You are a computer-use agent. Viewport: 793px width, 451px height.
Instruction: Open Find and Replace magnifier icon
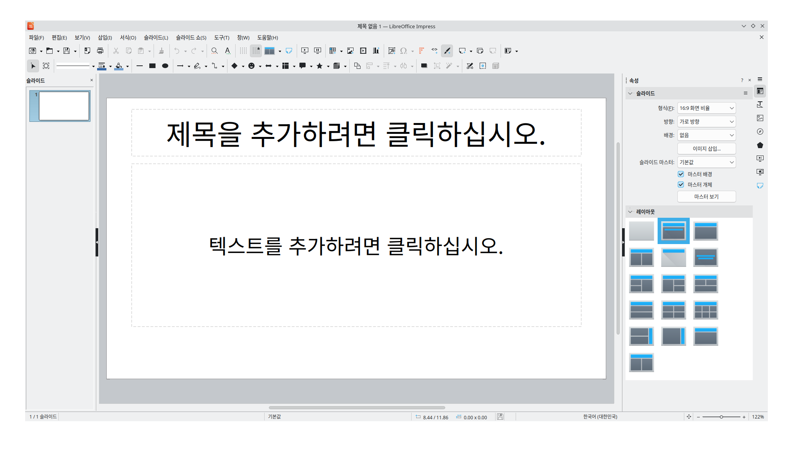point(214,51)
